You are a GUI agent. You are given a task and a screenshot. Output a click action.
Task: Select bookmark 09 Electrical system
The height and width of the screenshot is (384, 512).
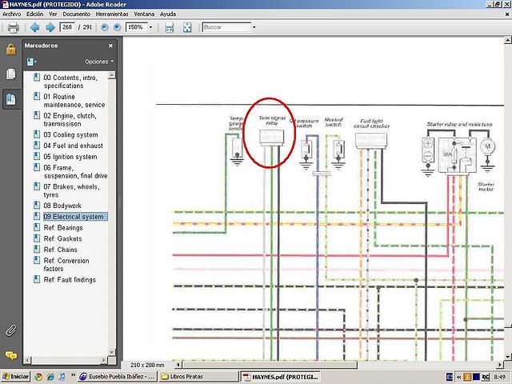(75, 217)
